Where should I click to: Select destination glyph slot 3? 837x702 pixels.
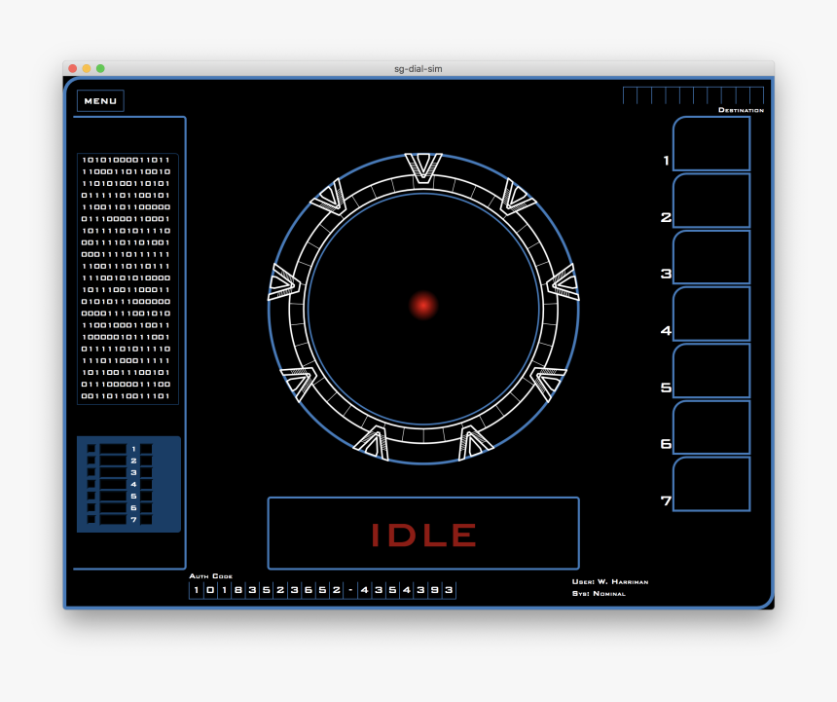pyautogui.click(x=711, y=257)
